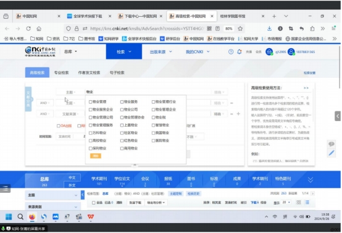
Task: Open WPS Office from the taskbar
Action: pos(91,217)
